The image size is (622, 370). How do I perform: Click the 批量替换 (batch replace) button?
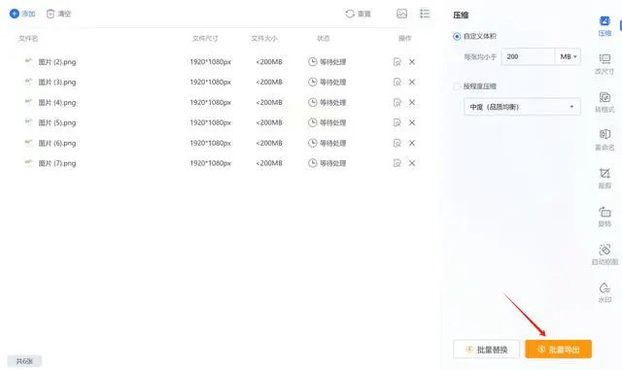point(486,350)
